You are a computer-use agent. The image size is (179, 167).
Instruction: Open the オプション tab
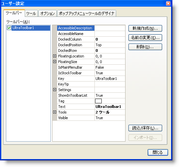pos(48,14)
